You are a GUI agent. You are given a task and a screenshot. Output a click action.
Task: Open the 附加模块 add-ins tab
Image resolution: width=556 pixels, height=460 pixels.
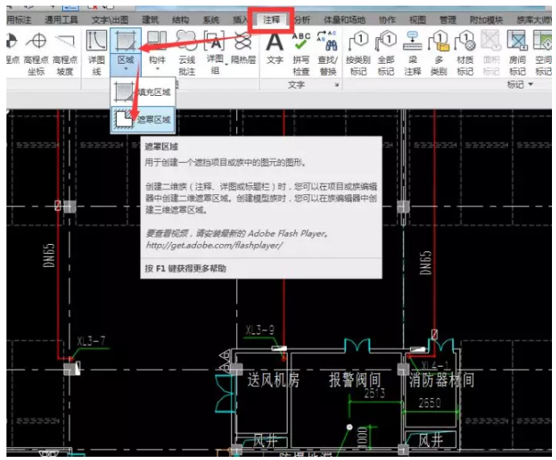[x=486, y=20]
